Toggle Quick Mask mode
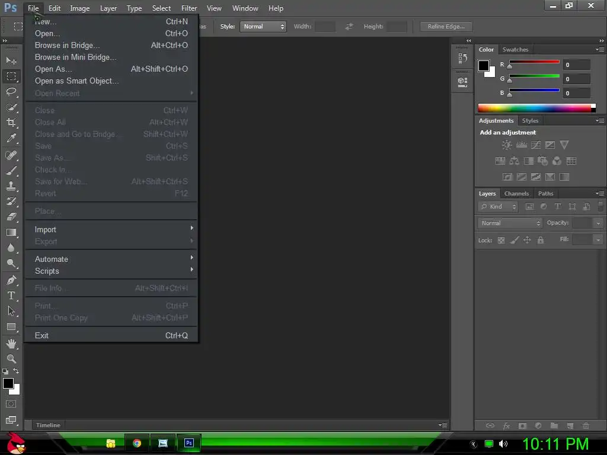Image resolution: width=607 pixels, height=455 pixels. tap(11, 404)
